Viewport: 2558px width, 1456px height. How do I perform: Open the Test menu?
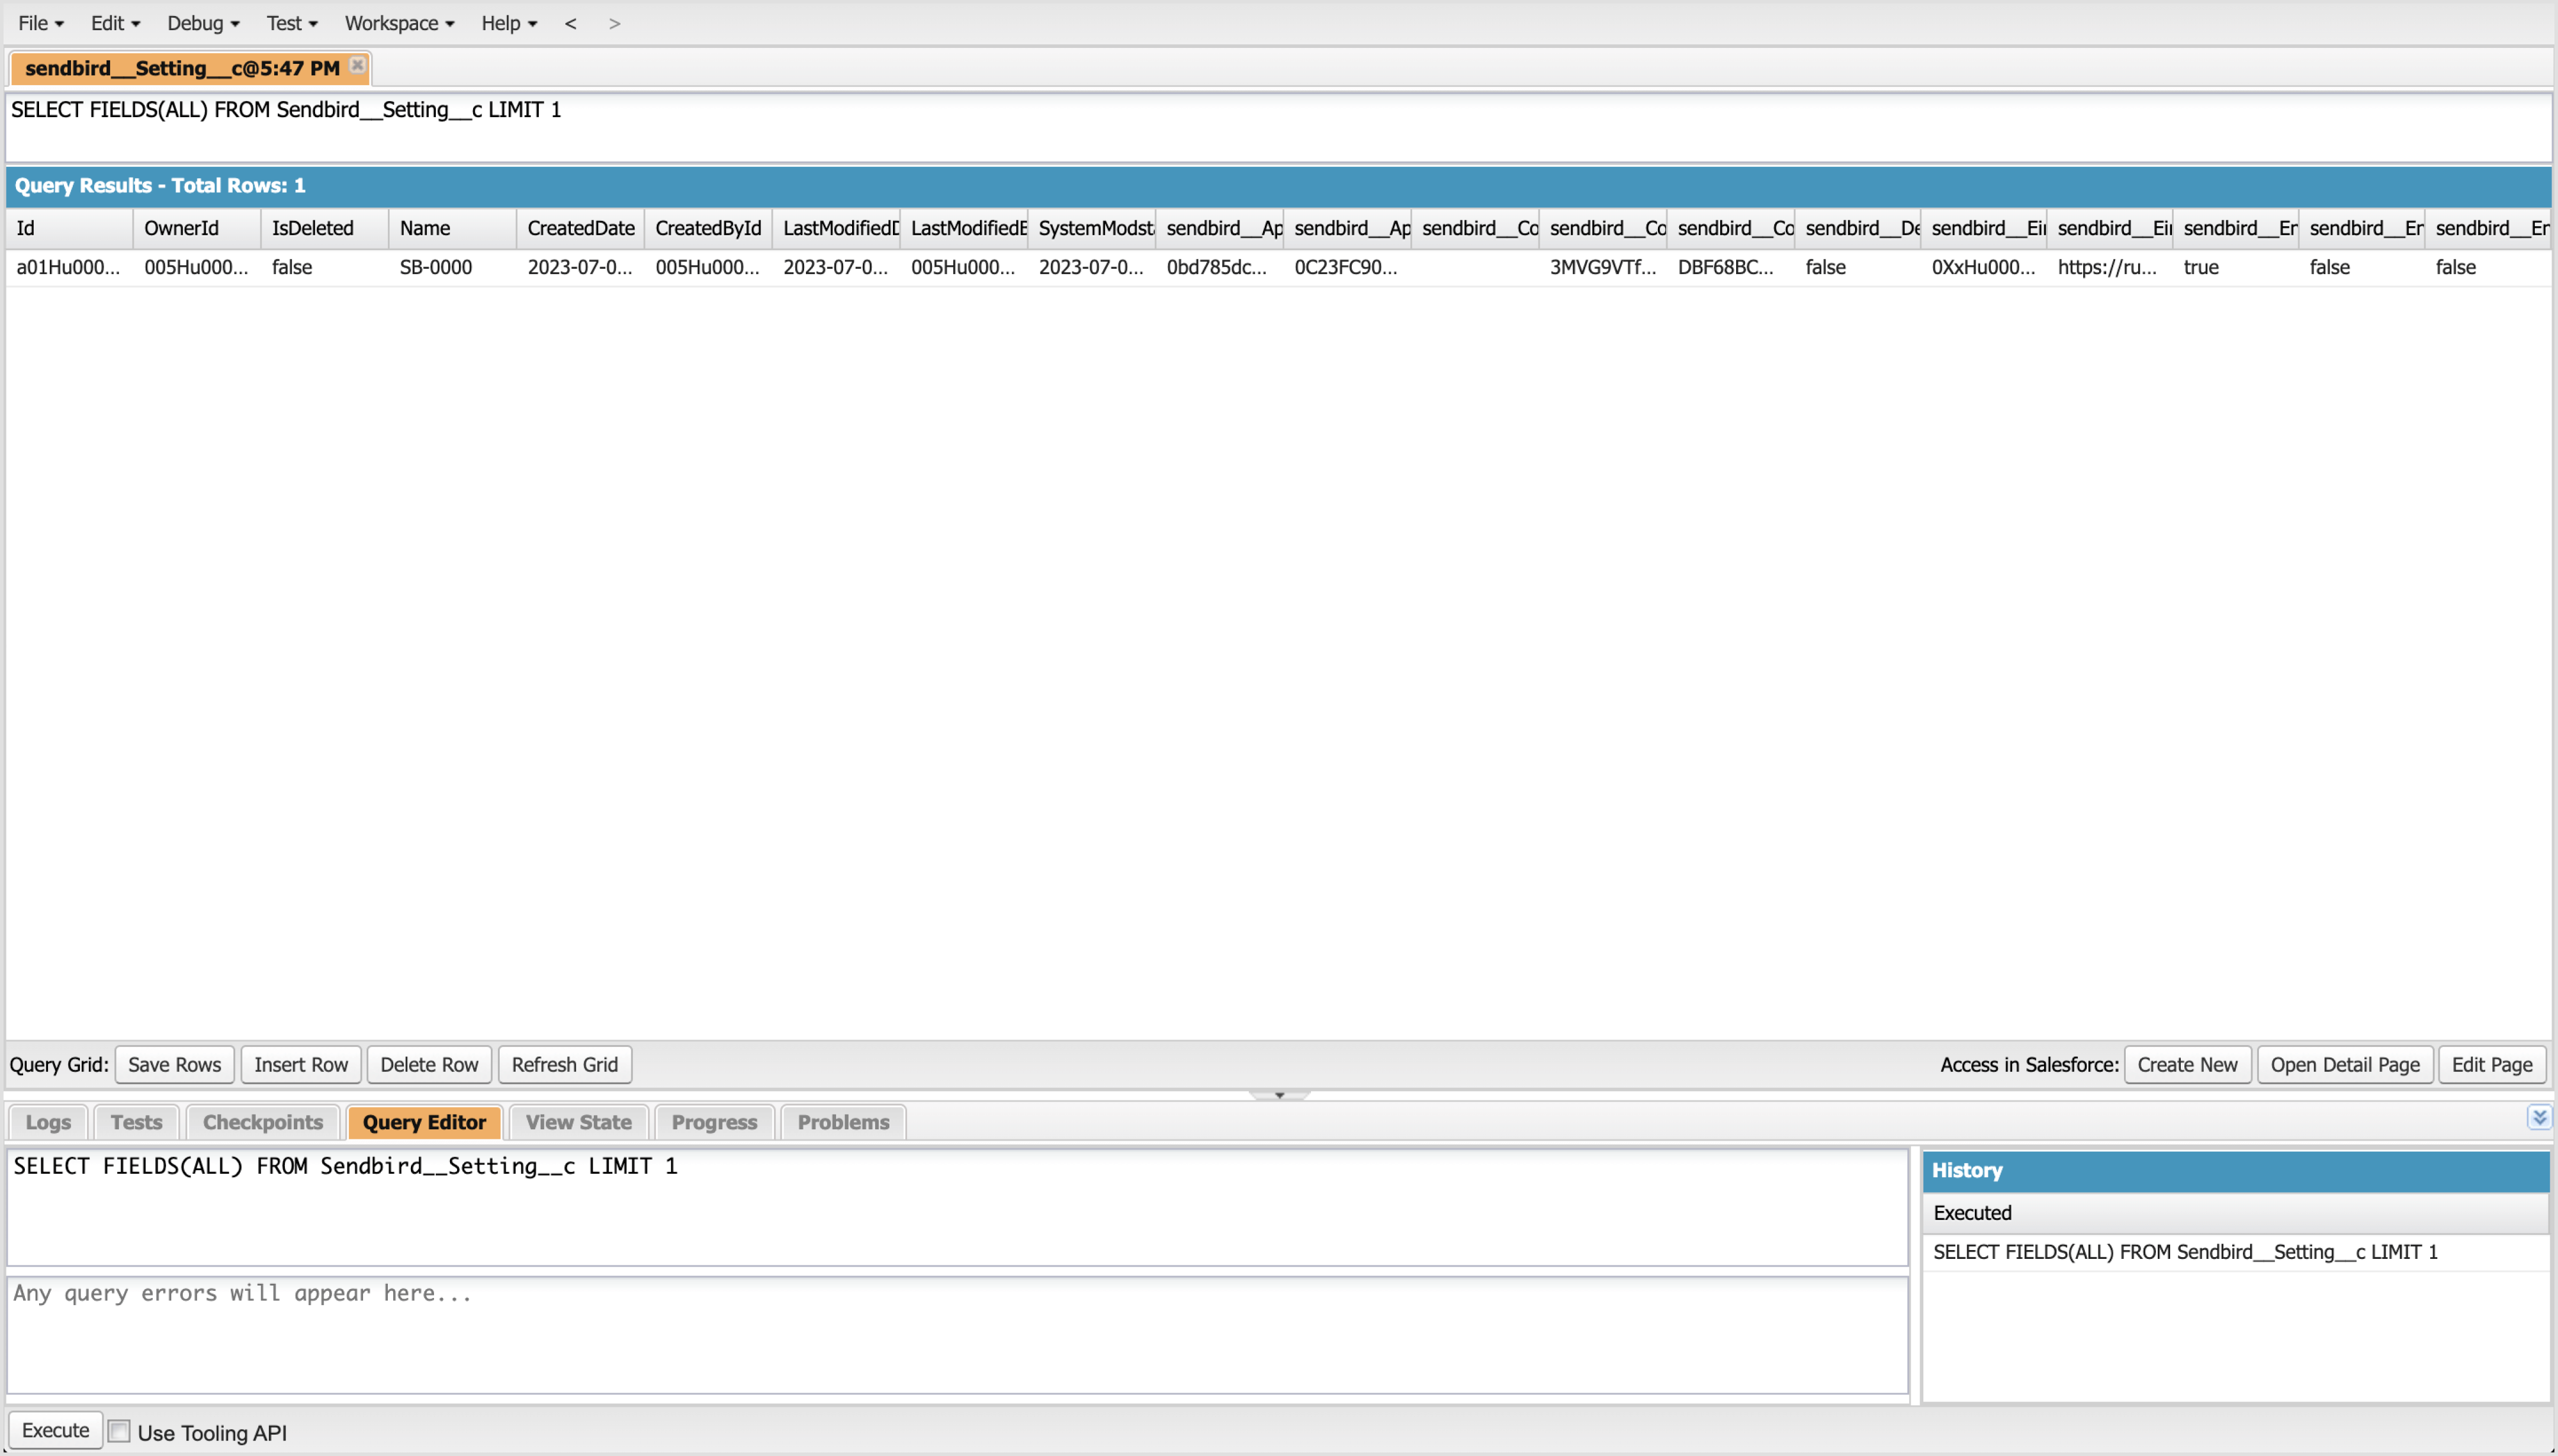(x=291, y=23)
